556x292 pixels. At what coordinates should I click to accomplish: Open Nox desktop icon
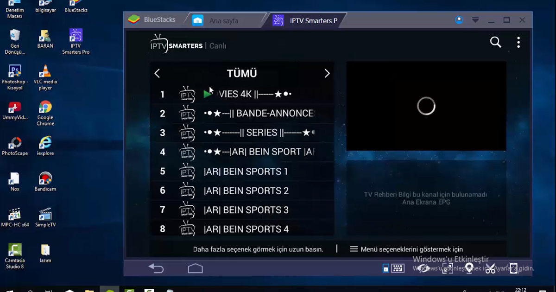[15, 182]
